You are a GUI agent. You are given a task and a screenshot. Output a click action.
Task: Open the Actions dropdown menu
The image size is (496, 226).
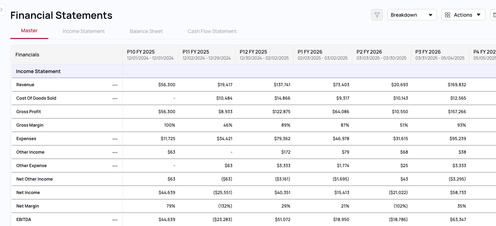463,15
